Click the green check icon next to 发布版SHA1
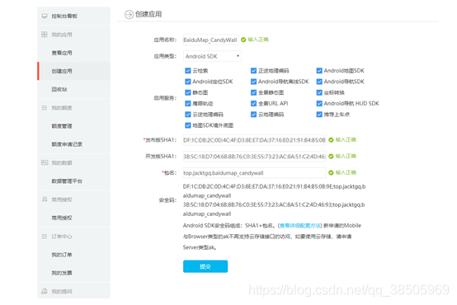This screenshot has height=305, width=457. [x=331, y=140]
